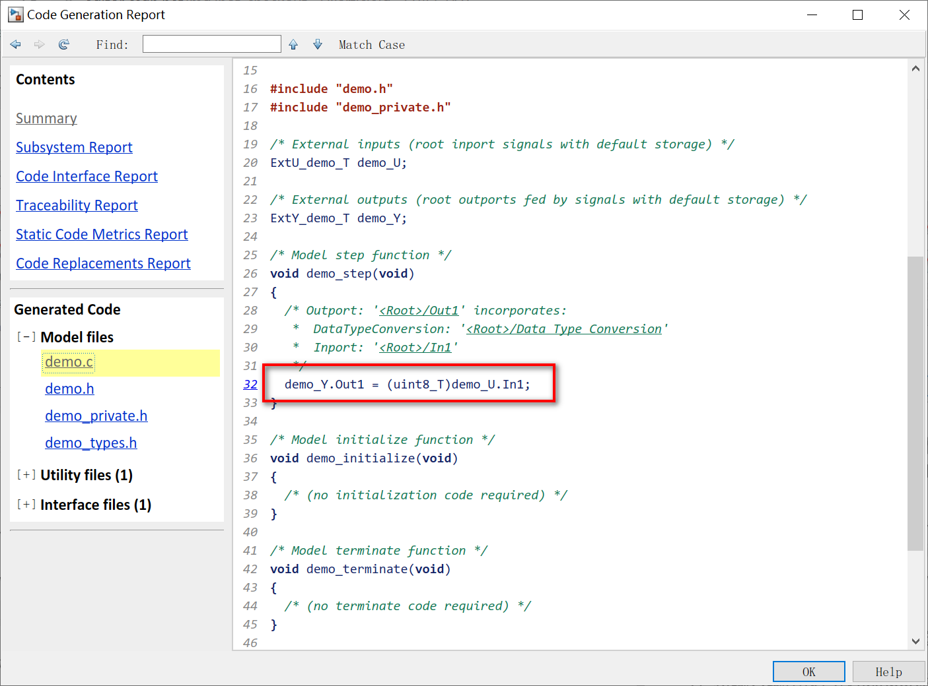Click the demo_Y.Out1 assignment code line
Screen dimensions: 928x686
(408, 385)
